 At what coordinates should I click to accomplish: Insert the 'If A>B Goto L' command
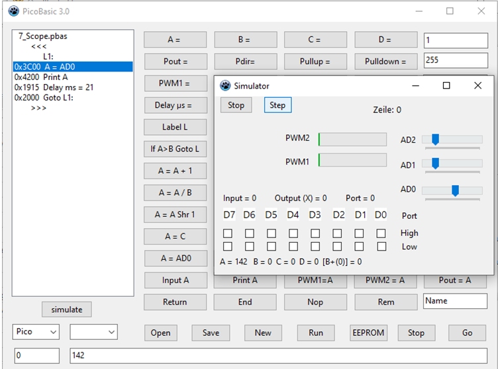click(x=175, y=149)
